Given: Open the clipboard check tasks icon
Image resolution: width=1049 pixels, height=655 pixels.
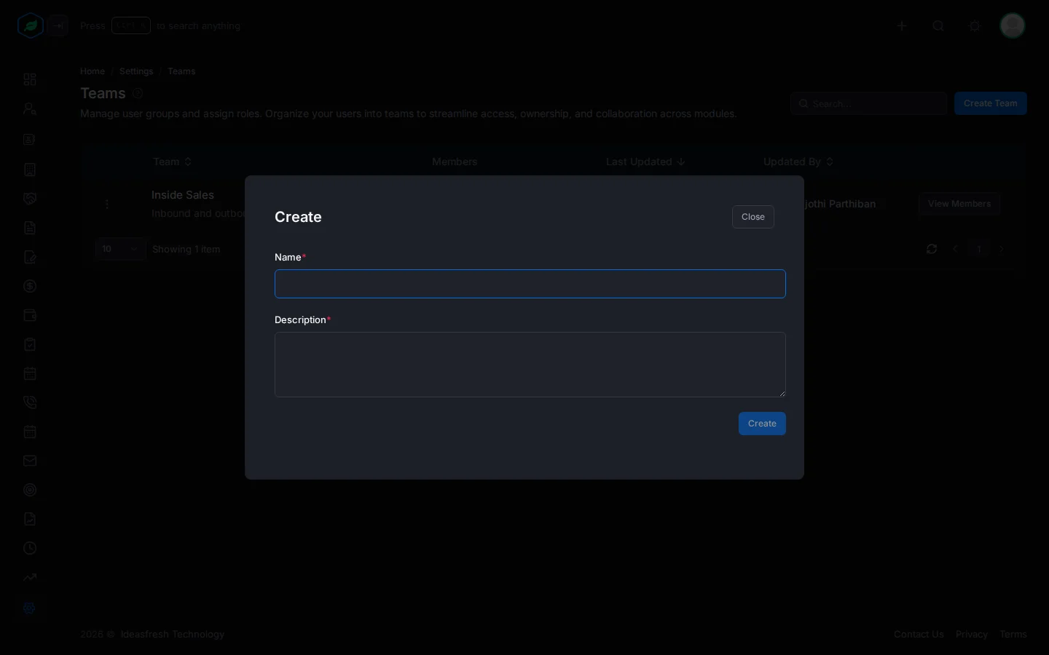Looking at the screenshot, I should point(30,344).
